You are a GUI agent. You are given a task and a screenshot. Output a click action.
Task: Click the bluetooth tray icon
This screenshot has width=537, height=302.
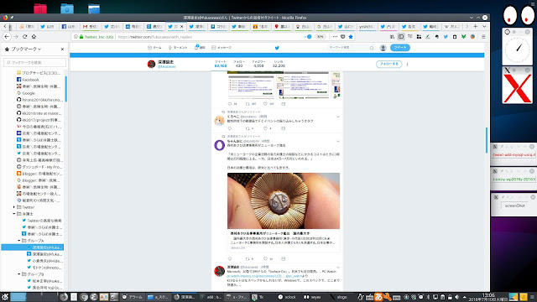click(x=429, y=297)
